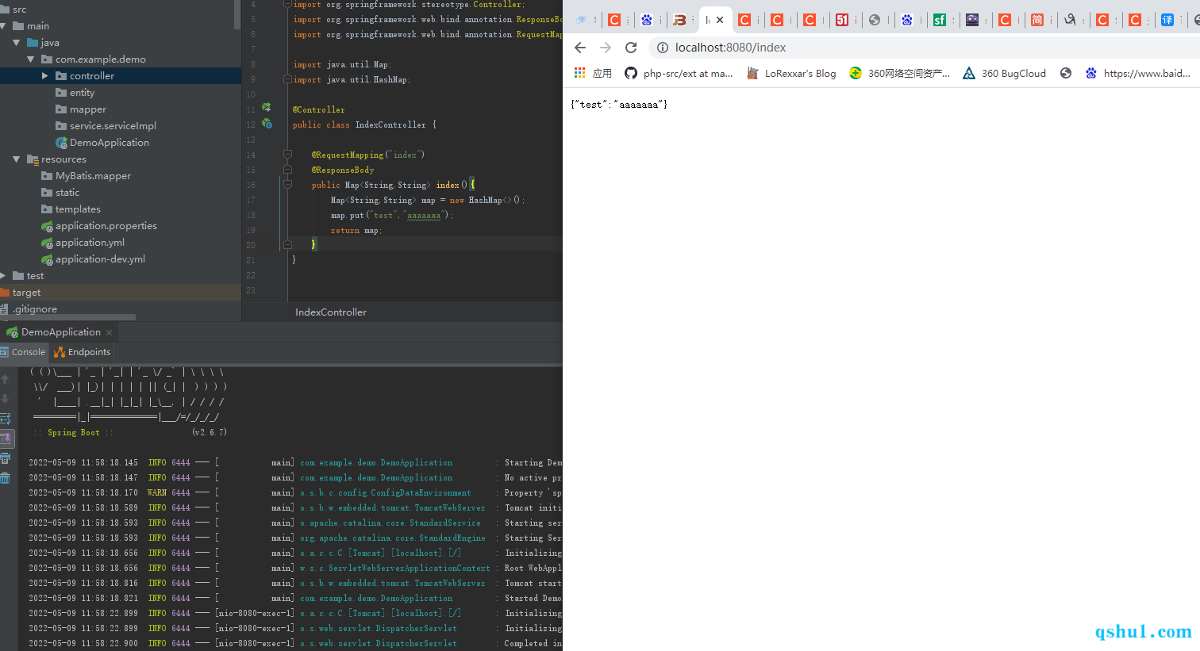This screenshot has width=1200, height=651.
Task: Clear console with the trash icon
Action: pos(5,478)
